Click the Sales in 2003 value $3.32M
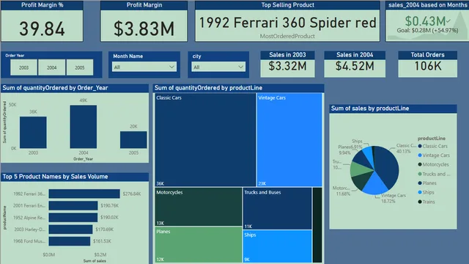The width and height of the screenshot is (469, 264). tap(287, 66)
